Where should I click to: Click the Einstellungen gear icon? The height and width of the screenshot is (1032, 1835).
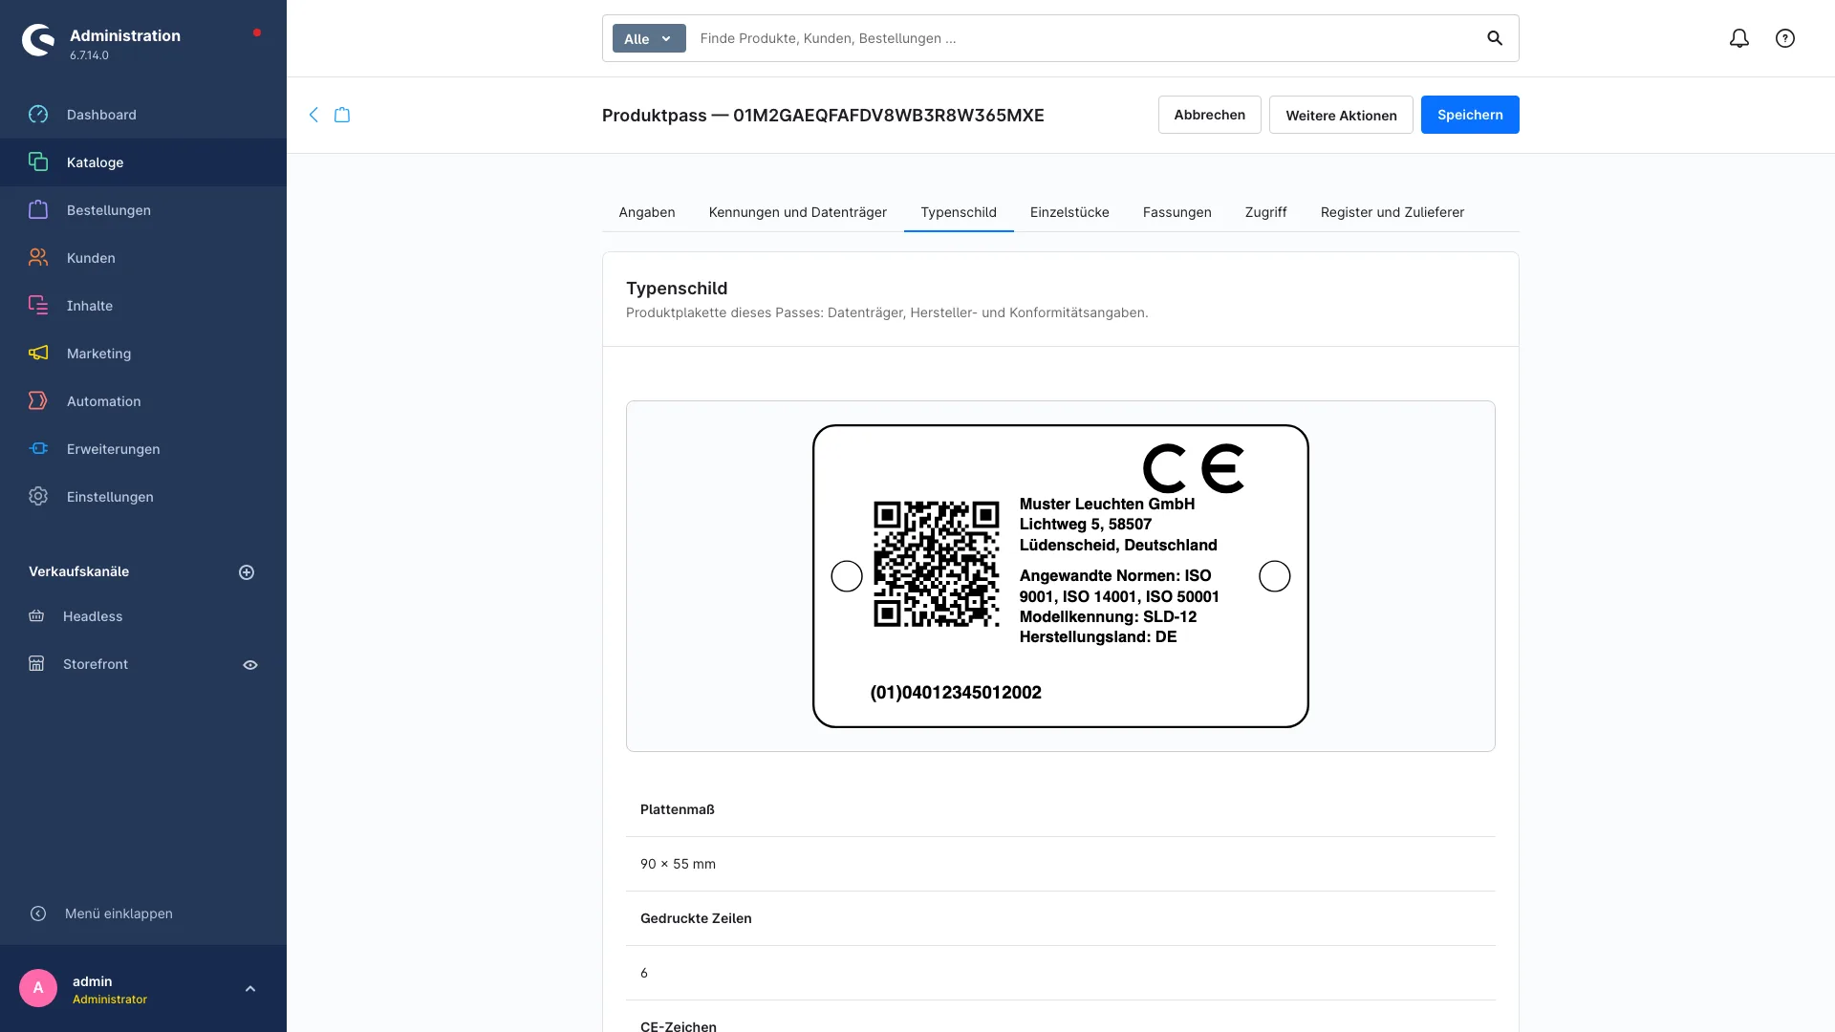coord(38,497)
